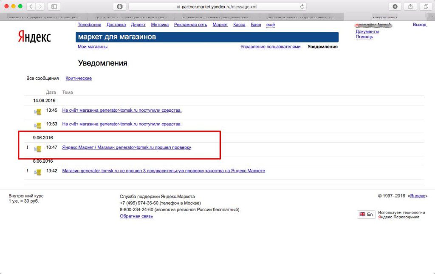The width and height of the screenshot is (435, 274).
Task: Open the Помощь help link
Action: (x=364, y=37)
